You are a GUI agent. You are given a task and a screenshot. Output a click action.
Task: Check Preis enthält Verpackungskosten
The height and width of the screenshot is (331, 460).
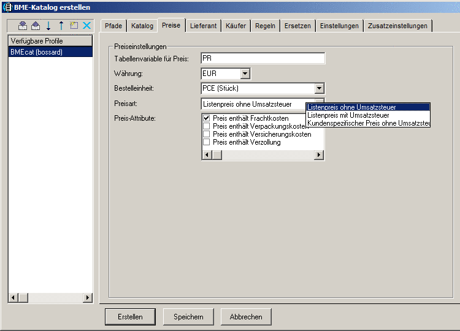tap(207, 126)
